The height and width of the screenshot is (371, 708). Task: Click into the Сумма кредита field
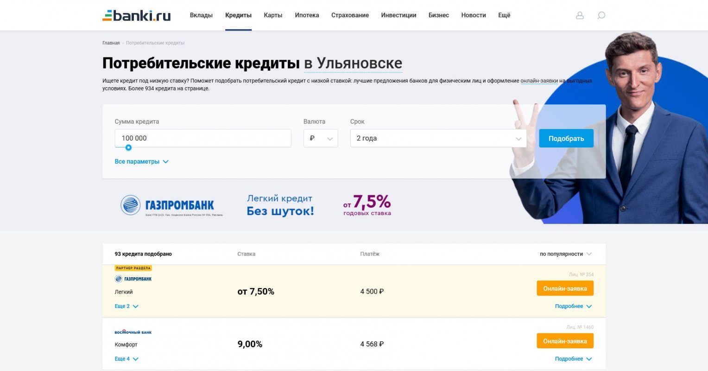(x=203, y=138)
